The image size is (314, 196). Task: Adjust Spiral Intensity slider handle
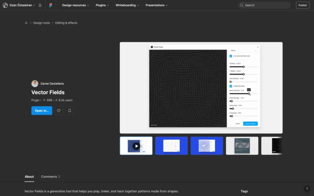point(249,94)
